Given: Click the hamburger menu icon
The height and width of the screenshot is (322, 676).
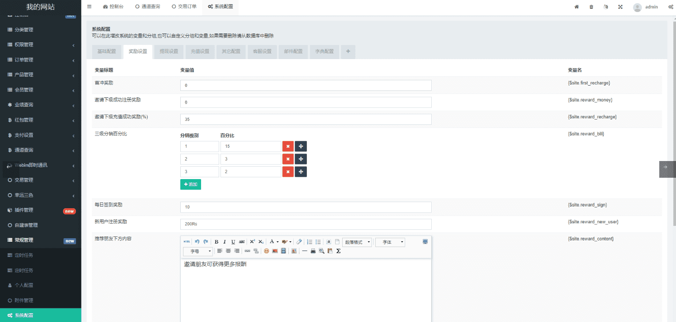Looking at the screenshot, I should click(x=90, y=7).
